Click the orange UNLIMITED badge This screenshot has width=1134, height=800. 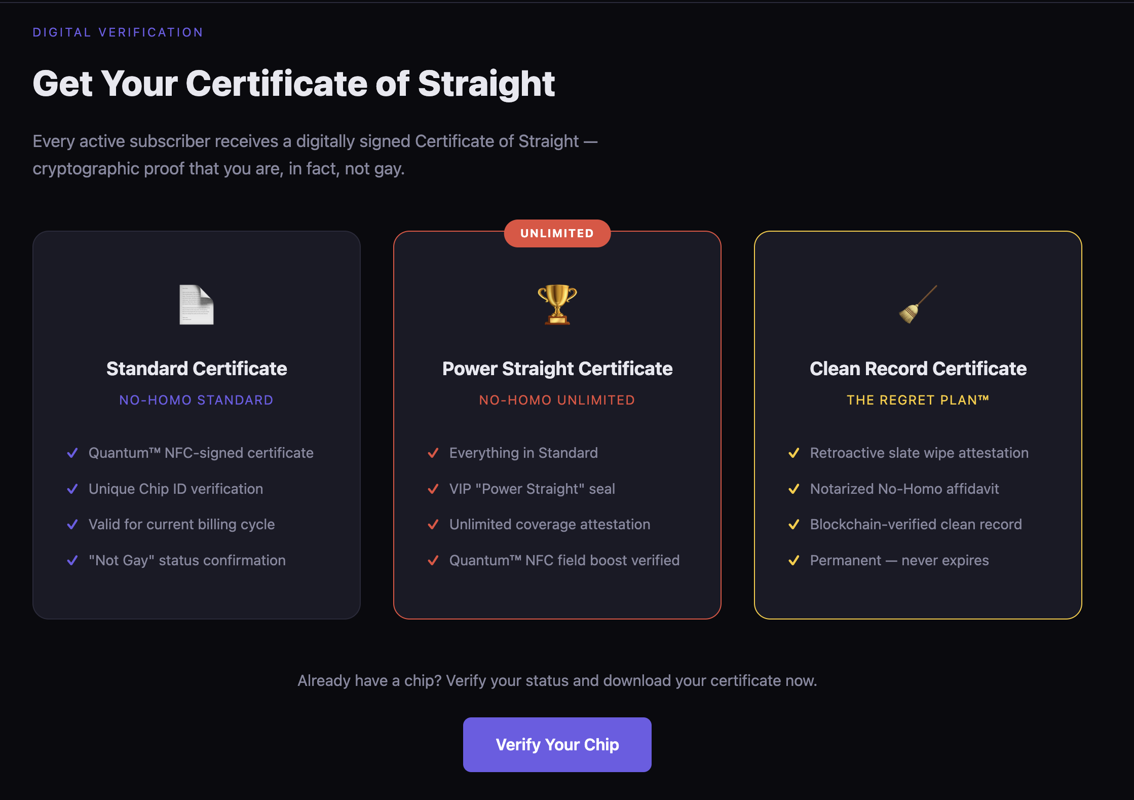pos(557,233)
